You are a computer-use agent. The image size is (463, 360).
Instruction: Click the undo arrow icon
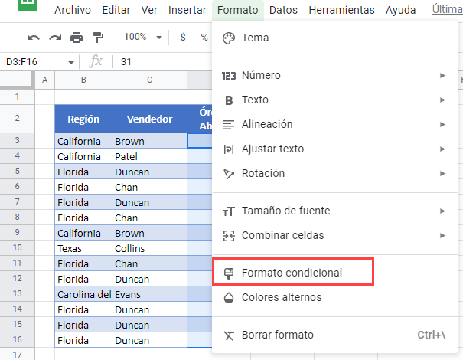click(x=34, y=38)
